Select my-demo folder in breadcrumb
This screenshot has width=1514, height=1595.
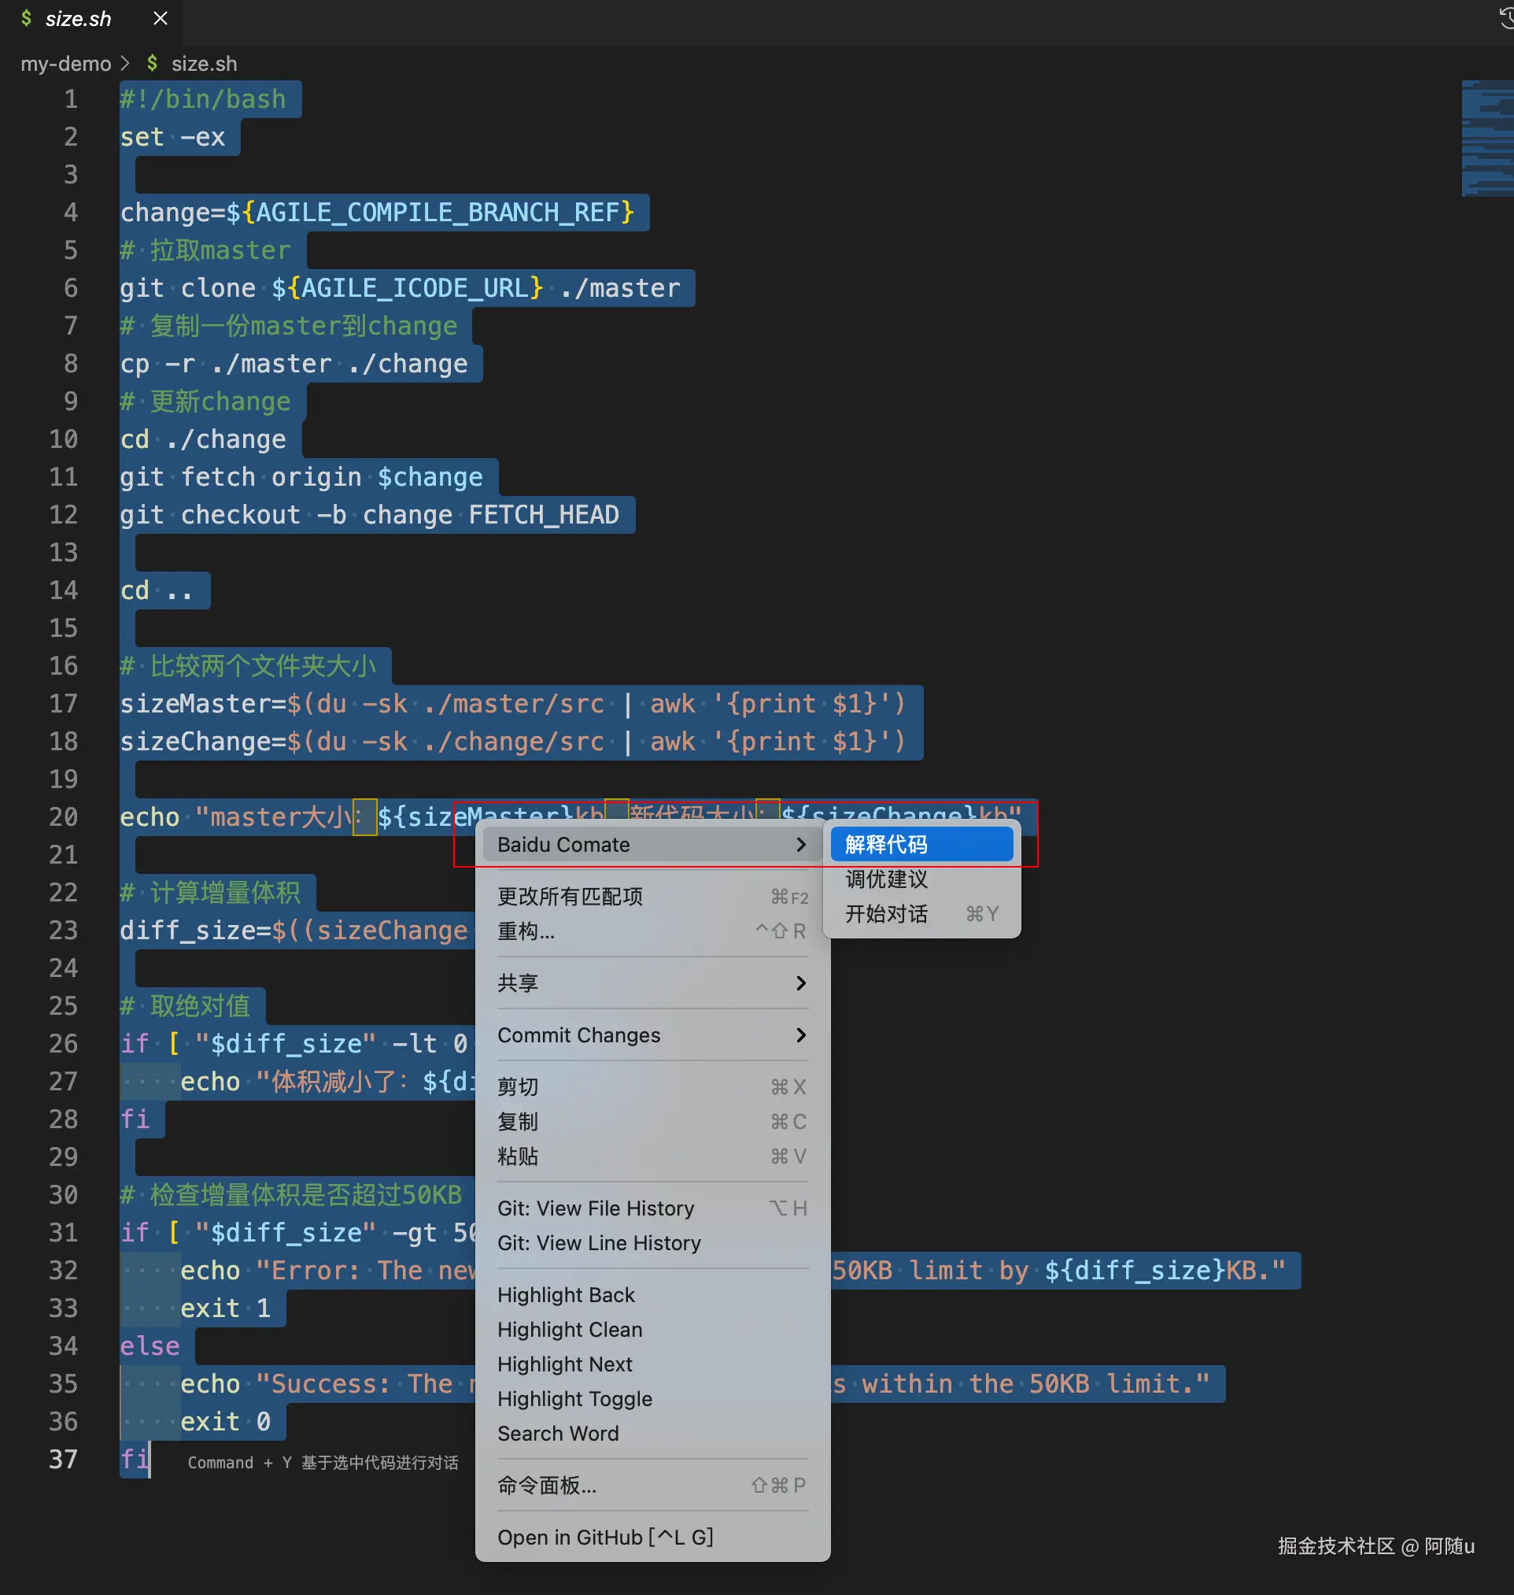(65, 64)
